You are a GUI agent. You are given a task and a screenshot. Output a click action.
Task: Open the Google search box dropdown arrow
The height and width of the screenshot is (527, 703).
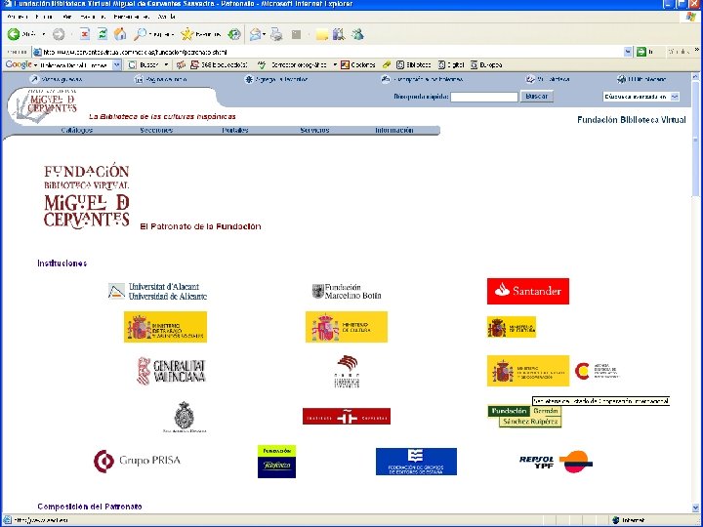(117, 65)
